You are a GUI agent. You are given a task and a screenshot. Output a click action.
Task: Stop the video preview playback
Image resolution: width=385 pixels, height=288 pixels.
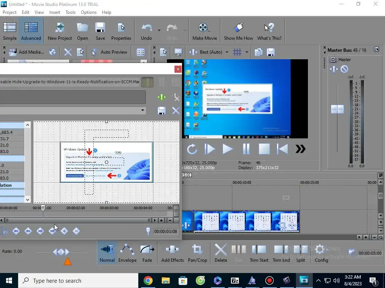click(264, 149)
